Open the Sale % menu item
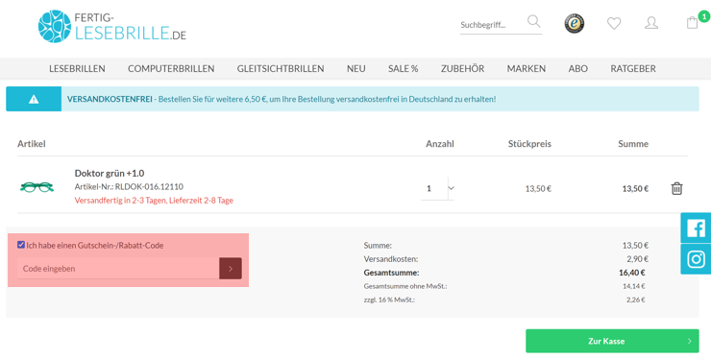The height and width of the screenshot is (360, 711). (404, 69)
